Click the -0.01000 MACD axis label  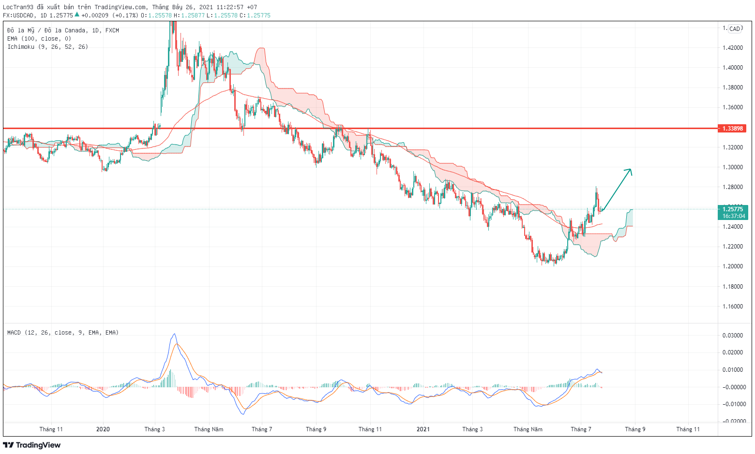[733, 404]
